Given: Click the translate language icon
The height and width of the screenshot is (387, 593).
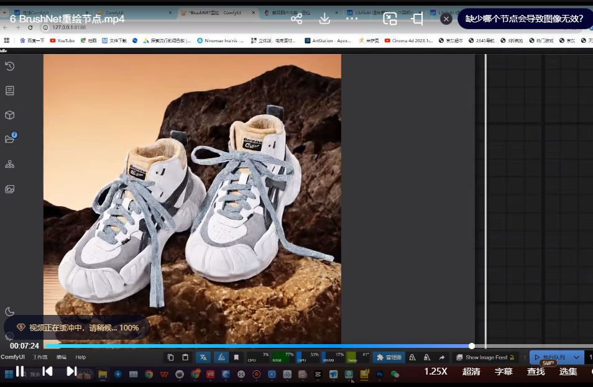Looking at the screenshot, I should (203, 357).
